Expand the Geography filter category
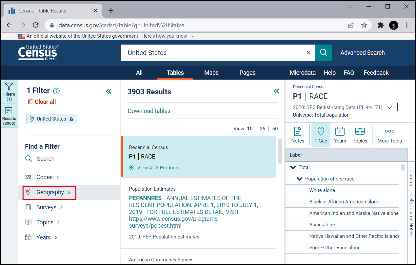The width and height of the screenshot is (416, 265). [x=50, y=192]
